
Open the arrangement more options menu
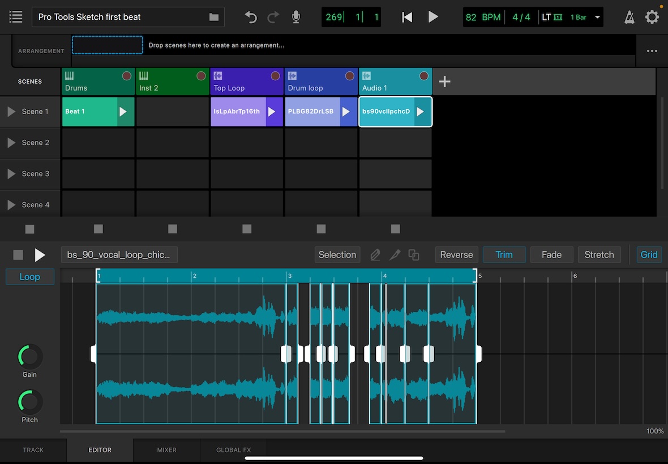click(652, 51)
